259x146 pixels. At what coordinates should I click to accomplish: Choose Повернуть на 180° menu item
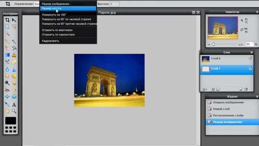[68, 15]
